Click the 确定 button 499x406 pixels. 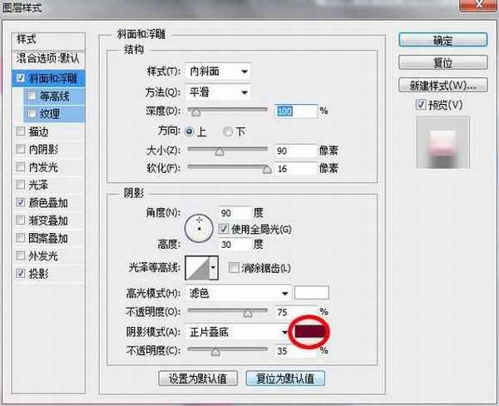pos(442,40)
